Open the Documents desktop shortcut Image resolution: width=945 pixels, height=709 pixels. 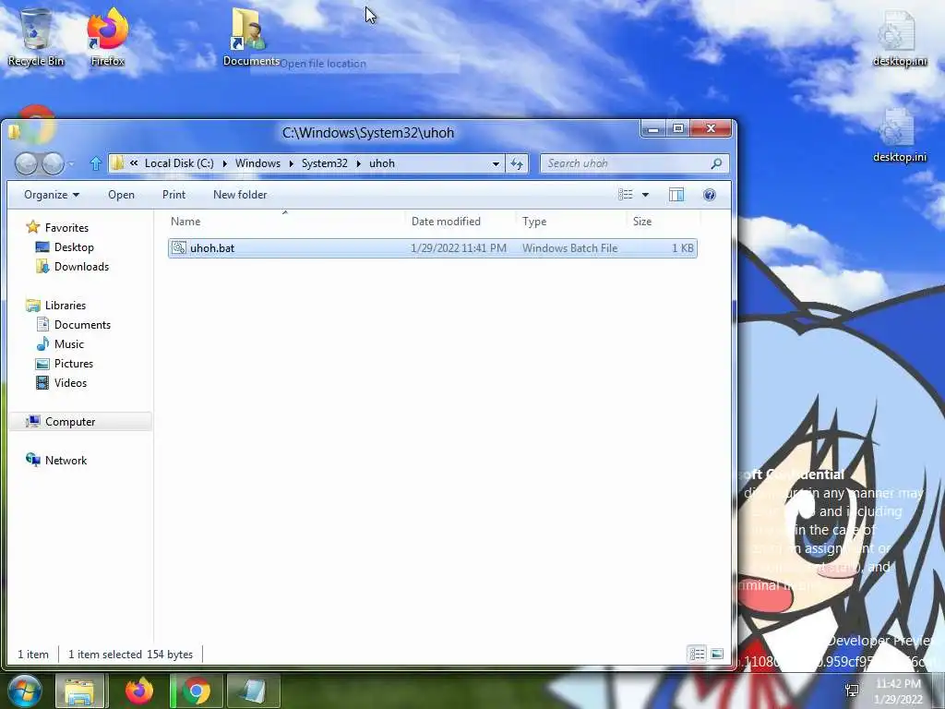click(x=250, y=36)
